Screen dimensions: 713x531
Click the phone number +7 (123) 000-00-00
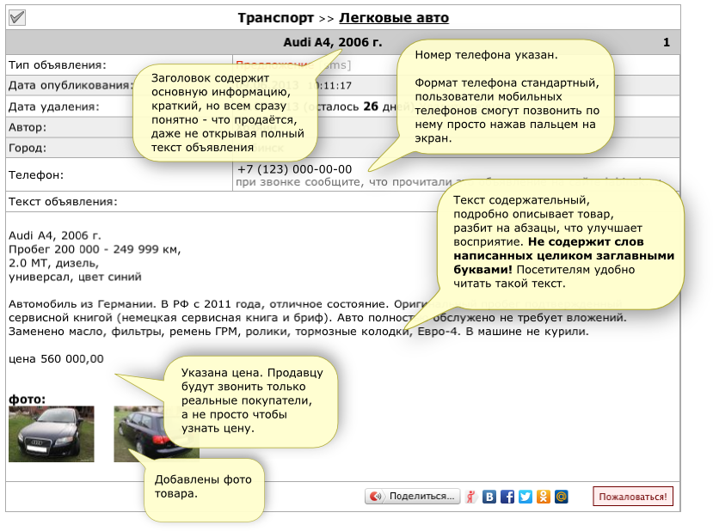pyautogui.click(x=295, y=169)
